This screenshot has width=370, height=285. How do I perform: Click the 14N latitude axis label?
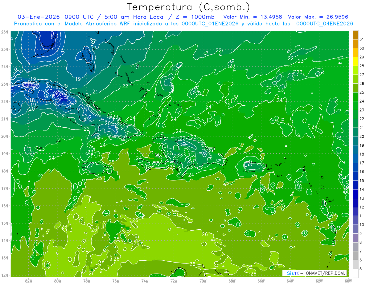[x=4, y=240]
